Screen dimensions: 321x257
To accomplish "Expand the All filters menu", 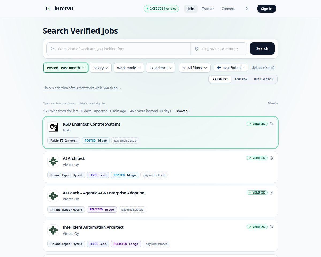I will (x=194, y=68).
